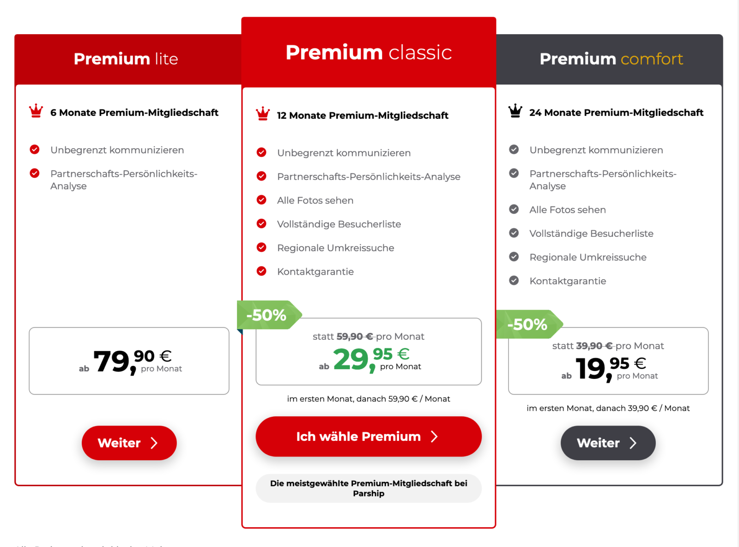Click the meistgewählte Premium-Mitgliedschaft note
The height and width of the screenshot is (547, 739).
pyautogui.click(x=368, y=488)
